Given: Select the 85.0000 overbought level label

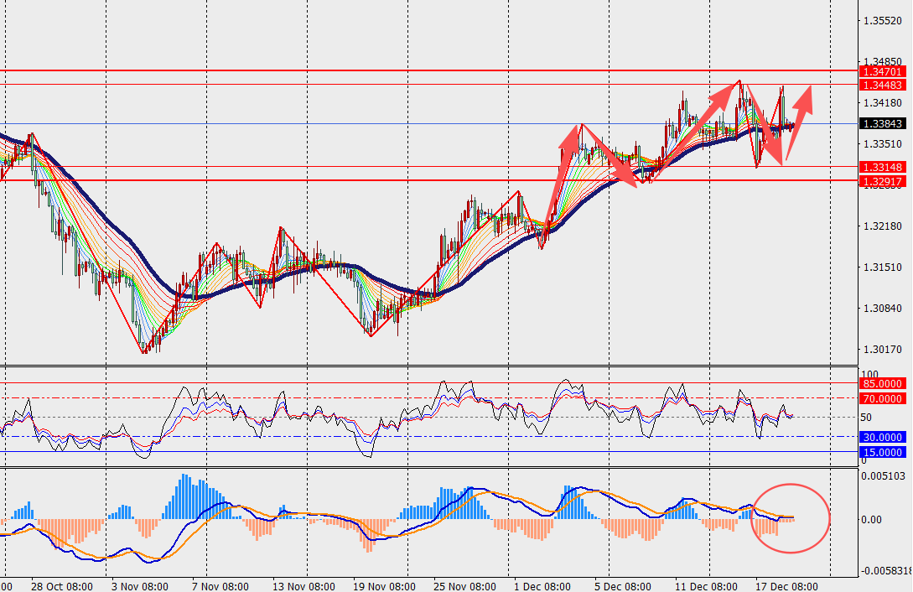Looking at the screenshot, I should pos(882,384).
